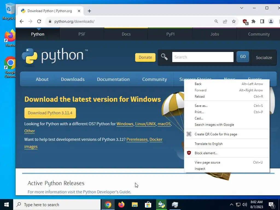Open Microsoft Store from the taskbar
The image size is (280, 210).
[x=148, y=205]
